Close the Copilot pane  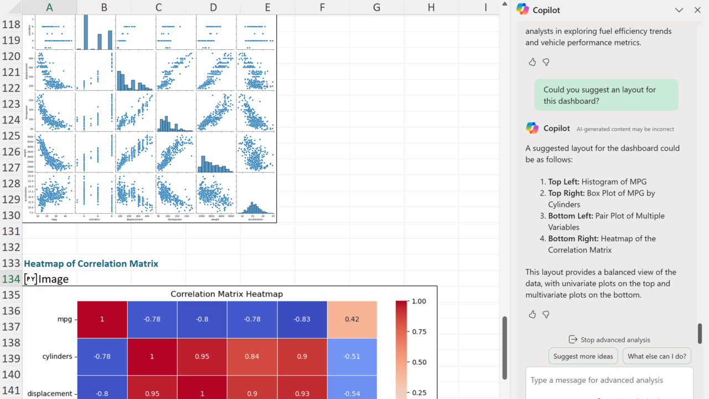pyautogui.click(x=697, y=10)
